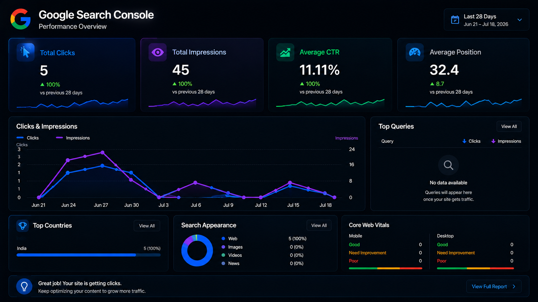Click the Total Impressions purple sparkline

(202, 103)
